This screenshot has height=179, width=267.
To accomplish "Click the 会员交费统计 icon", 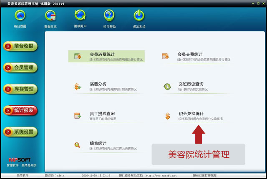I will pos(166,56).
